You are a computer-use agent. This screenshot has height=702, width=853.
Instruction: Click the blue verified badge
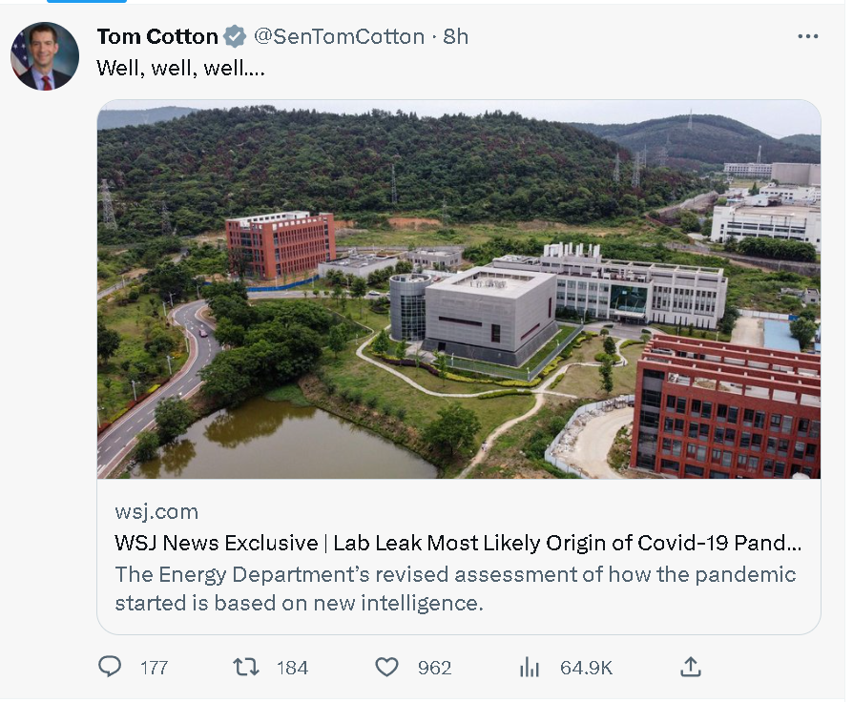pyautogui.click(x=235, y=37)
